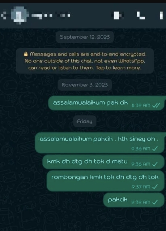Select message "rombongan kmk tok dh dtg dh tok"

tap(106, 181)
